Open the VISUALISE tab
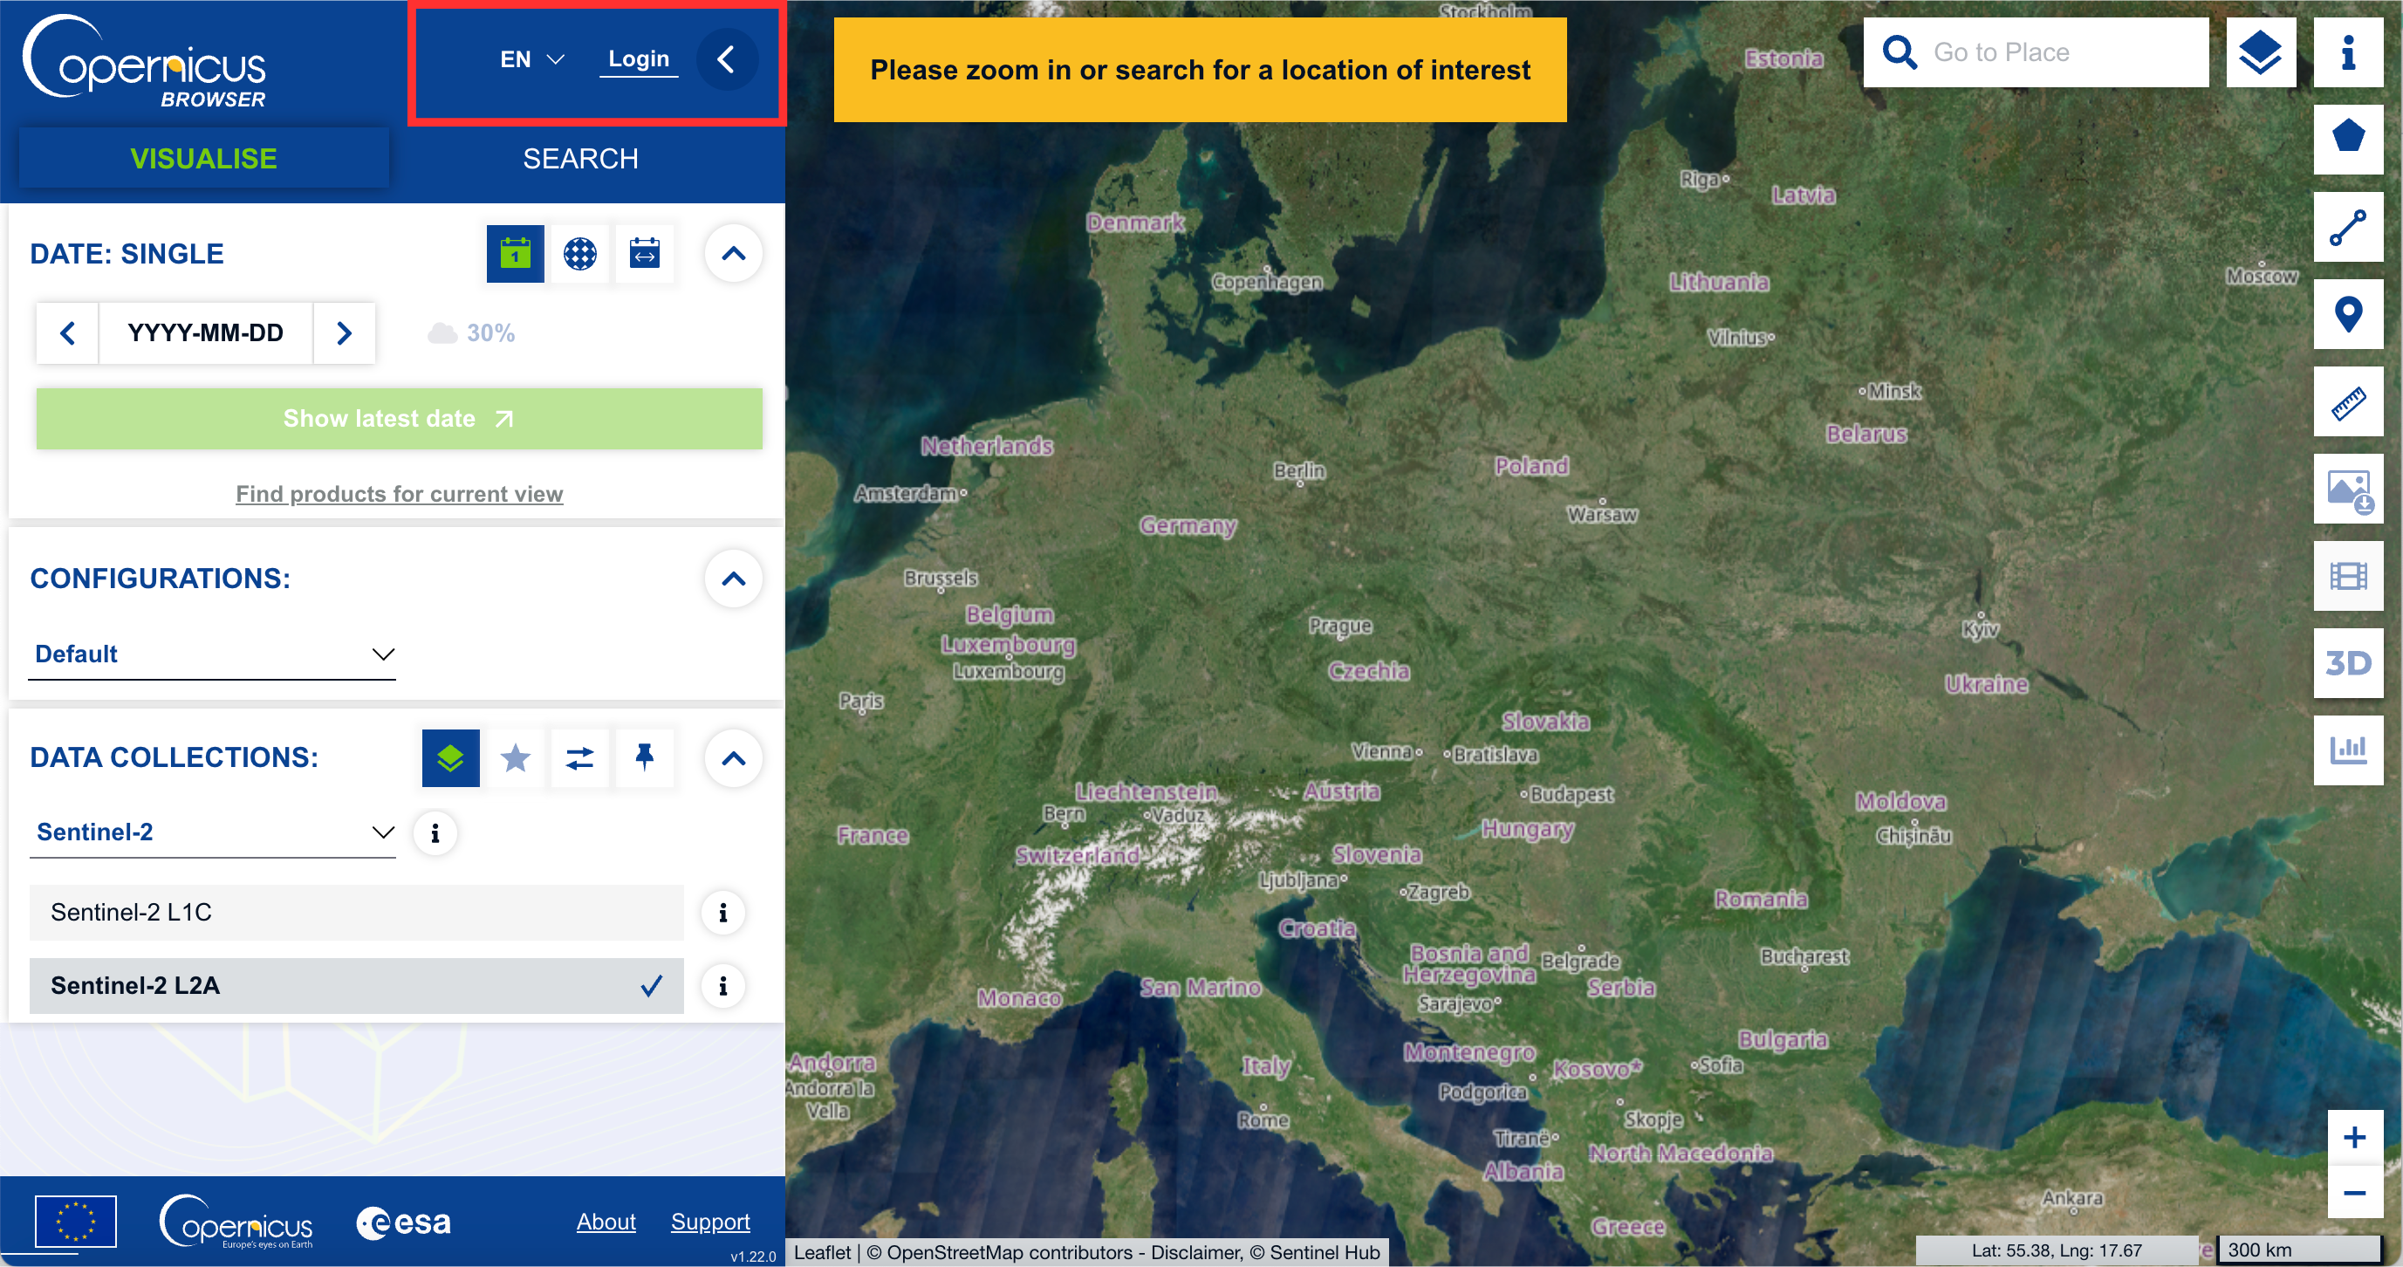The width and height of the screenshot is (2403, 1267). [203, 159]
